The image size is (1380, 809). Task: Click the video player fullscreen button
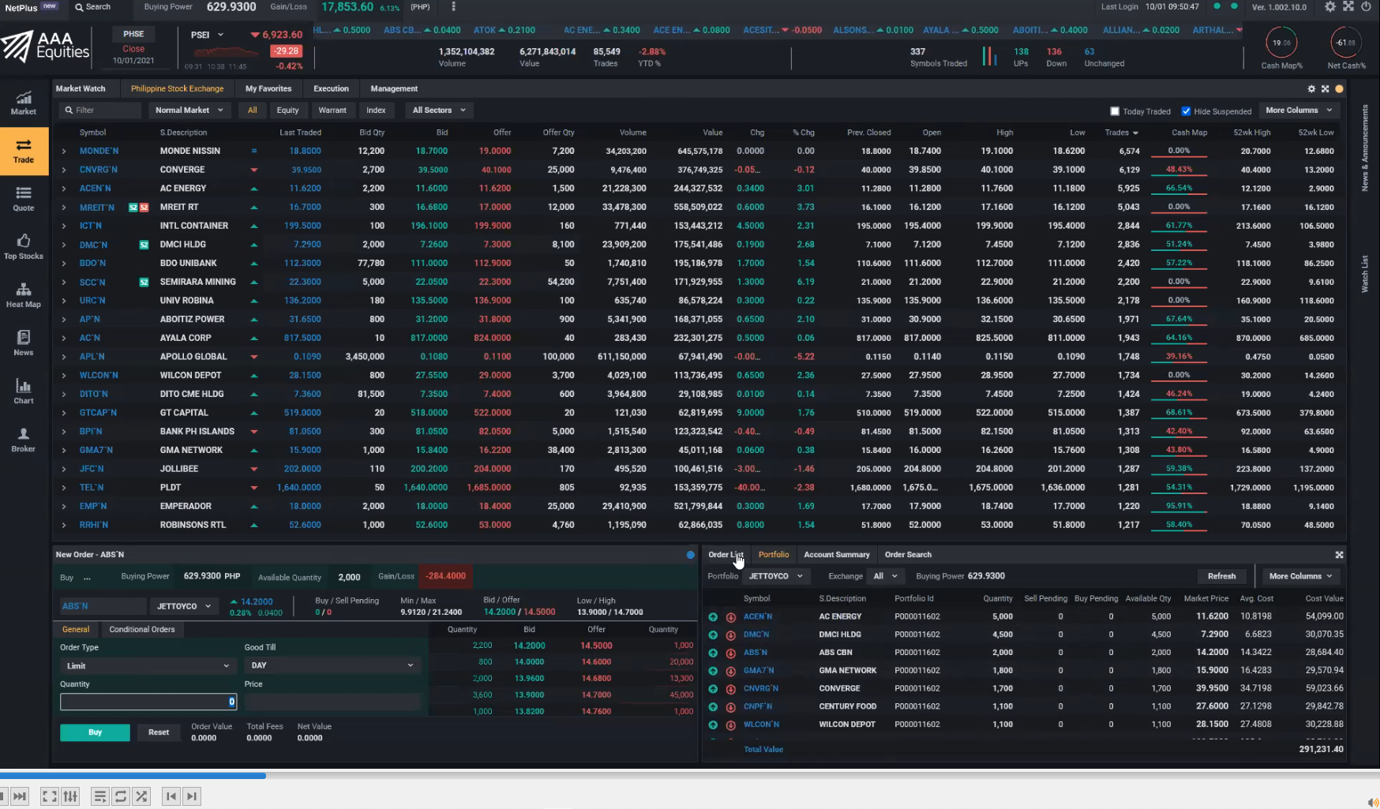[x=49, y=796]
